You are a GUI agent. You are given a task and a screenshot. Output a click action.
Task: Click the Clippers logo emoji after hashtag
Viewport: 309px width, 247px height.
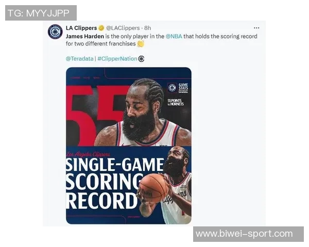coord(141,59)
